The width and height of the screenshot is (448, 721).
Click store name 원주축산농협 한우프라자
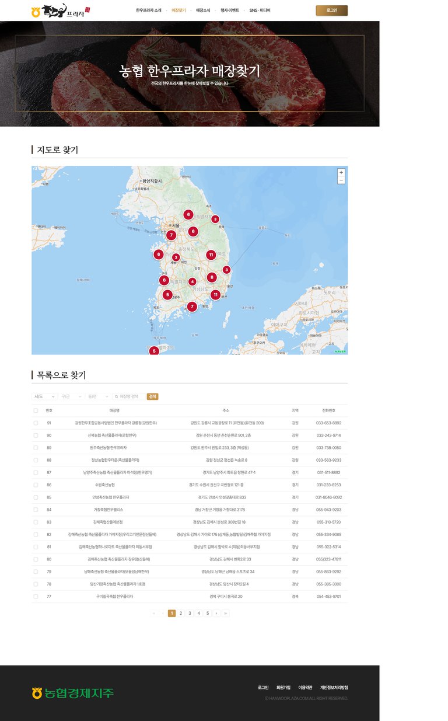click(108, 448)
